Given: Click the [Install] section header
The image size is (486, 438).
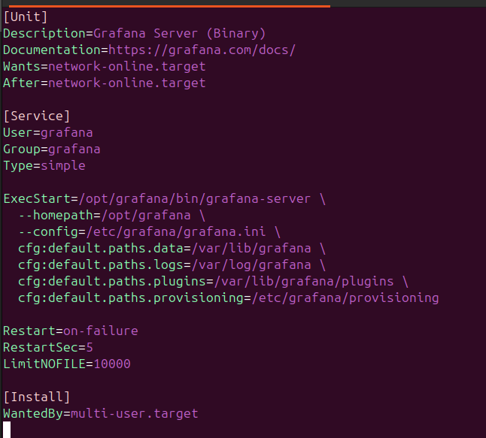Looking at the screenshot, I should point(37,397).
